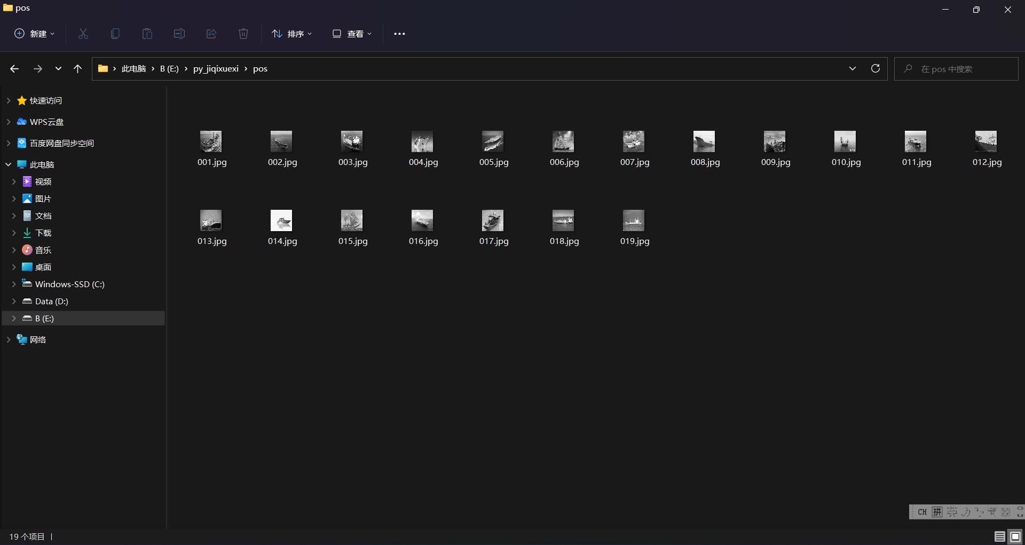Open the 排序 sort dropdown
Viewport: 1025px width, 545px height.
point(291,34)
